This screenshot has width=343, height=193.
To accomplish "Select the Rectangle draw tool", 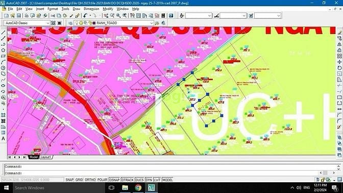I will point(3,56).
